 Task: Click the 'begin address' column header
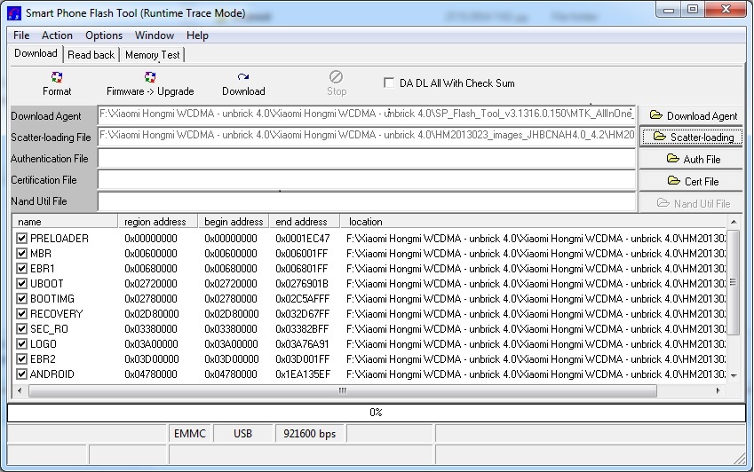[x=234, y=222]
